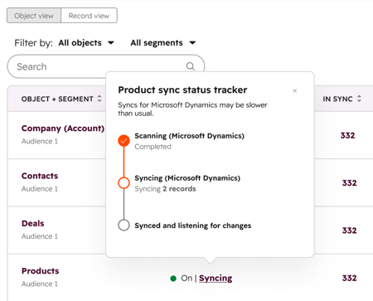Click the Syncing step circle indicator
The image size is (373, 301).
point(124,182)
